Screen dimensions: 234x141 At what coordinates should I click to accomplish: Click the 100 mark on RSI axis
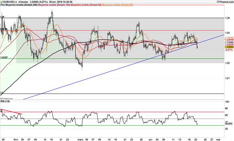227,102
